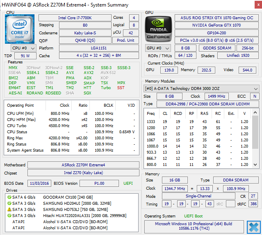Select the 933.3 frequency timing row
This screenshot has width=262, height=235.
[198, 152]
